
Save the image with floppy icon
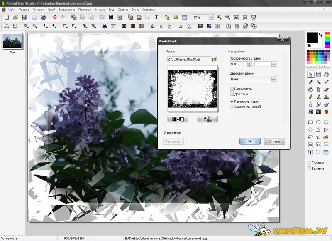(24, 17)
